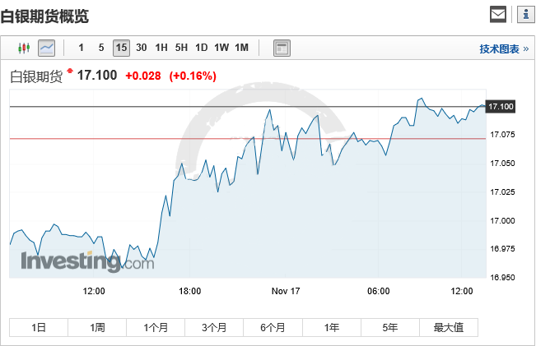This screenshot has width=536, height=346.
Task: Toggle the 15-minute interval
Action: (x=121, y=48)
